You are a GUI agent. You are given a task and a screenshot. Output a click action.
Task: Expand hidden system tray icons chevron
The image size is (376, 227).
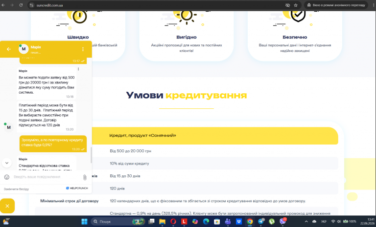306,222
